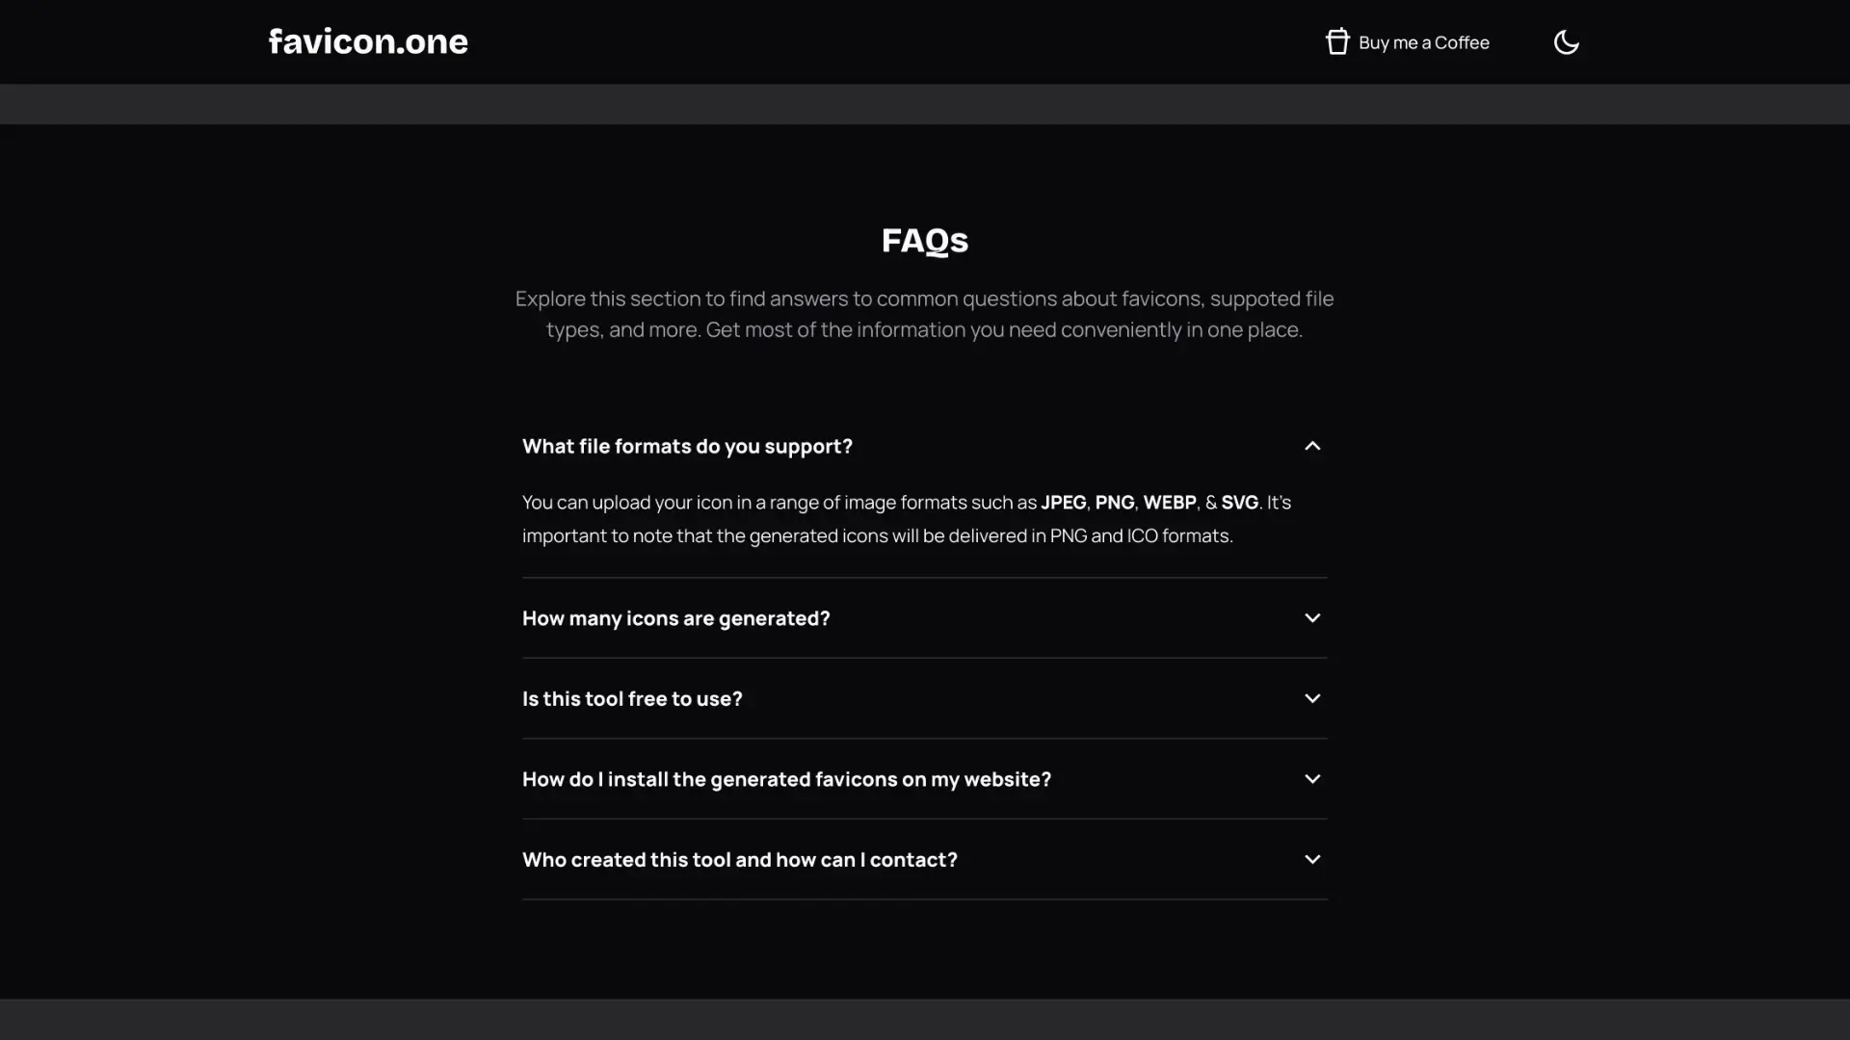The height and width of the screenshot is (1040, 1850).
Task: Click the favicon.one logo
Action: point(368,41)
